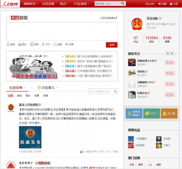Image resolution: width=182 pixels, height=169 pixels.
Task: Open 权威发布 post image thumbnail
Action: 30,137
